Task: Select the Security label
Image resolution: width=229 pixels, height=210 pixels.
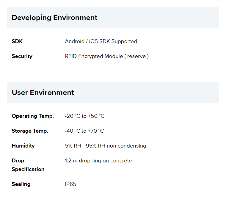Action: (22, 57)
